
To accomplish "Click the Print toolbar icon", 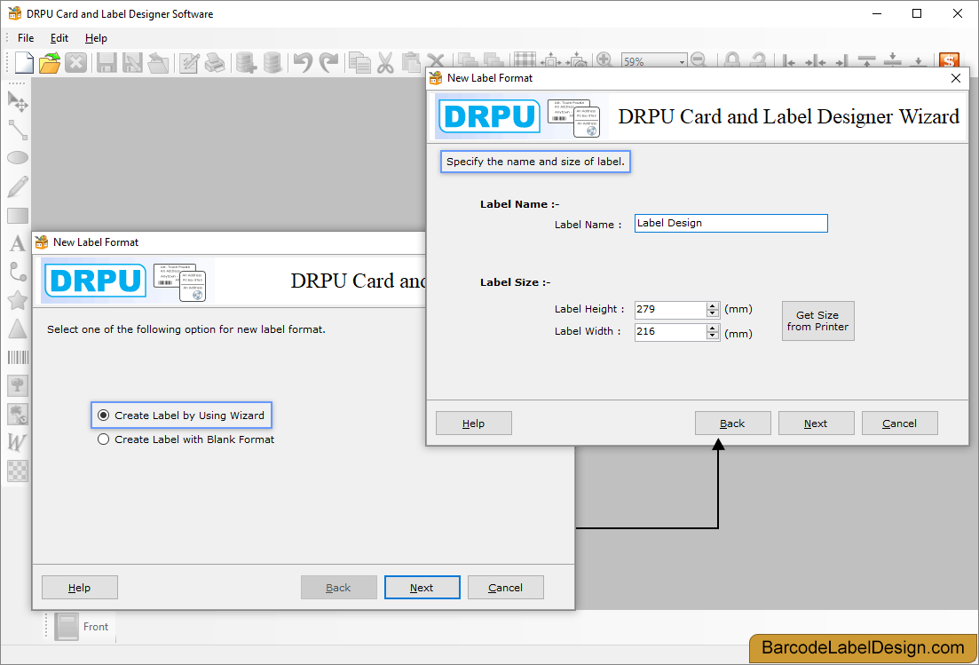I will coord(215,62).
